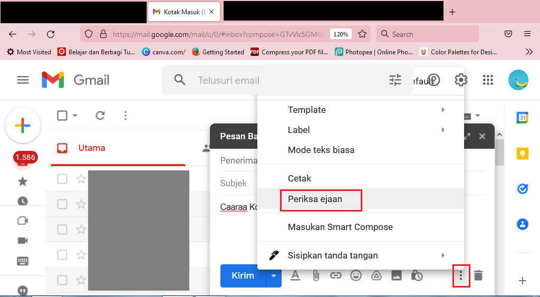Screen dimensions: 540x297
Task: Open the Google account avatar
Action: [518, 80]
